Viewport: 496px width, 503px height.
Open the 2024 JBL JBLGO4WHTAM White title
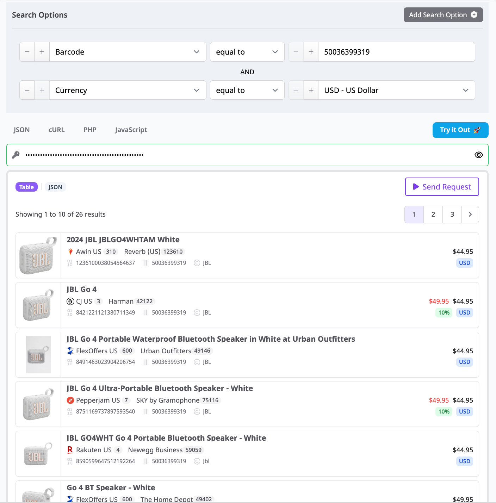123,240
